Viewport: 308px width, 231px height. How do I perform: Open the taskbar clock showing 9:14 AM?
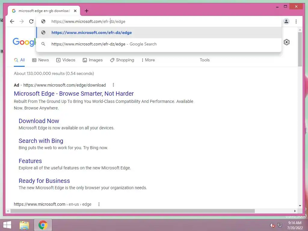point(295,225)
